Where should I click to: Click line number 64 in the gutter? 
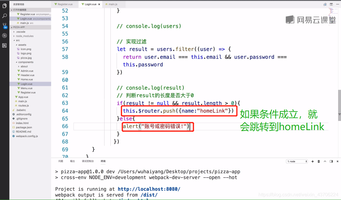[65, 111]
